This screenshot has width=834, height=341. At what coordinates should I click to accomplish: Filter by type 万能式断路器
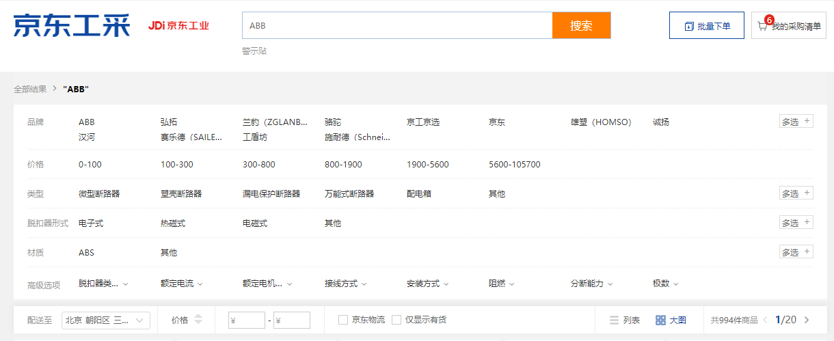click(349, 194)
